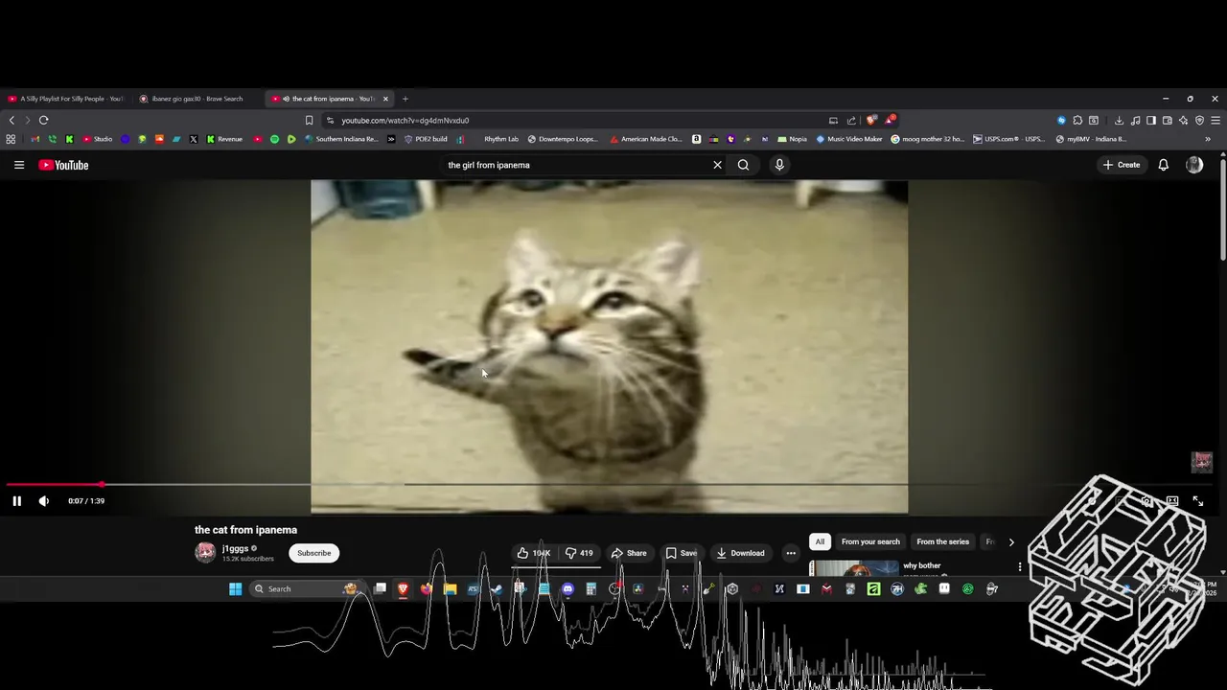Image resolution: width=1227 pixels, height=690 pixels.
Task: Click the Windows Start button
Action: (x=235, y=588)
